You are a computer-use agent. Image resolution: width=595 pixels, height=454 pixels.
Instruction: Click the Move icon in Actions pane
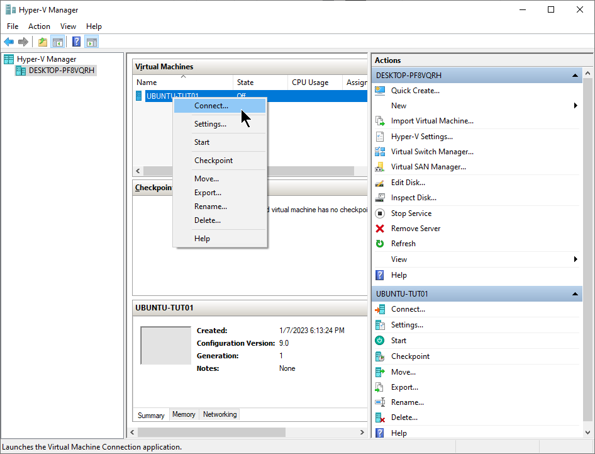380,372
